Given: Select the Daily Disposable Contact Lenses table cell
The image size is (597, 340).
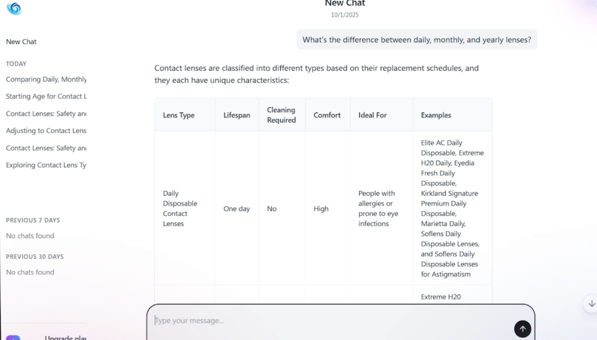Looking at the screenshot, I should pyautogui.click(x=180, y=208).
